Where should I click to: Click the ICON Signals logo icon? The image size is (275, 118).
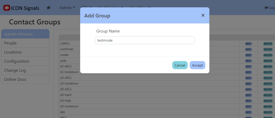pos(7,8)
